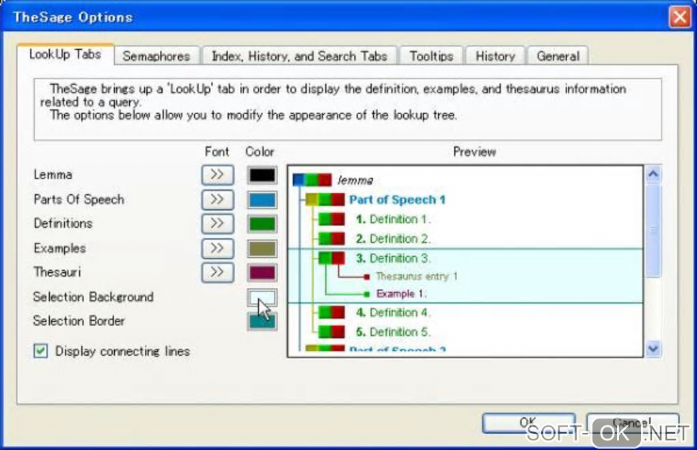Screen dimensions: 697x450
Task: Go to the History tab
Action: tap(495, 56)
